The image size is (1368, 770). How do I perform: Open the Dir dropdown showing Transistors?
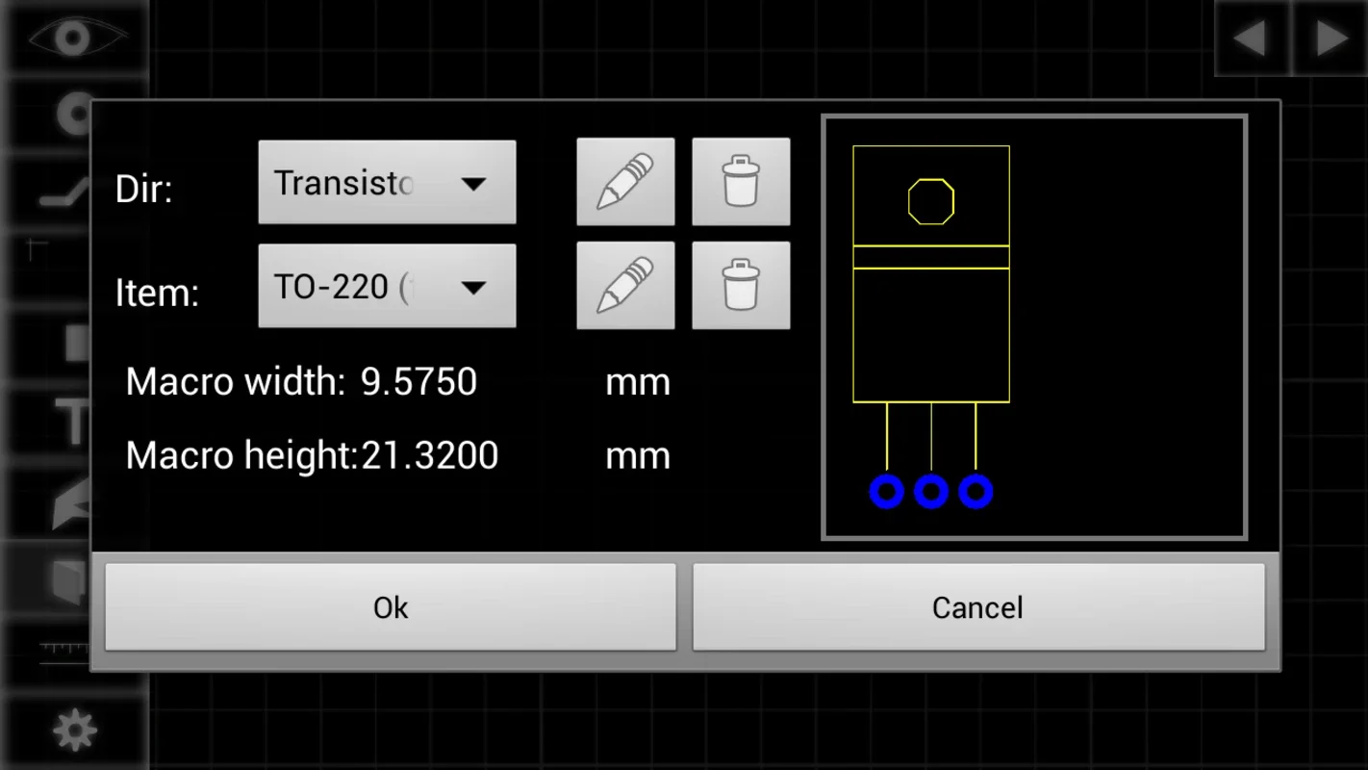pyautogui.click(x=387, y=182)
